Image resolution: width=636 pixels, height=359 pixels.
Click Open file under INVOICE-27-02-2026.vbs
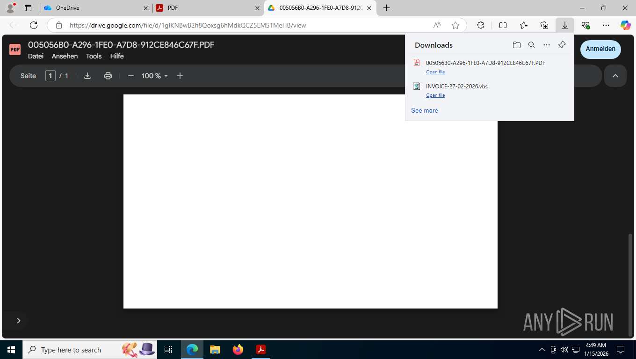point(435,95)
